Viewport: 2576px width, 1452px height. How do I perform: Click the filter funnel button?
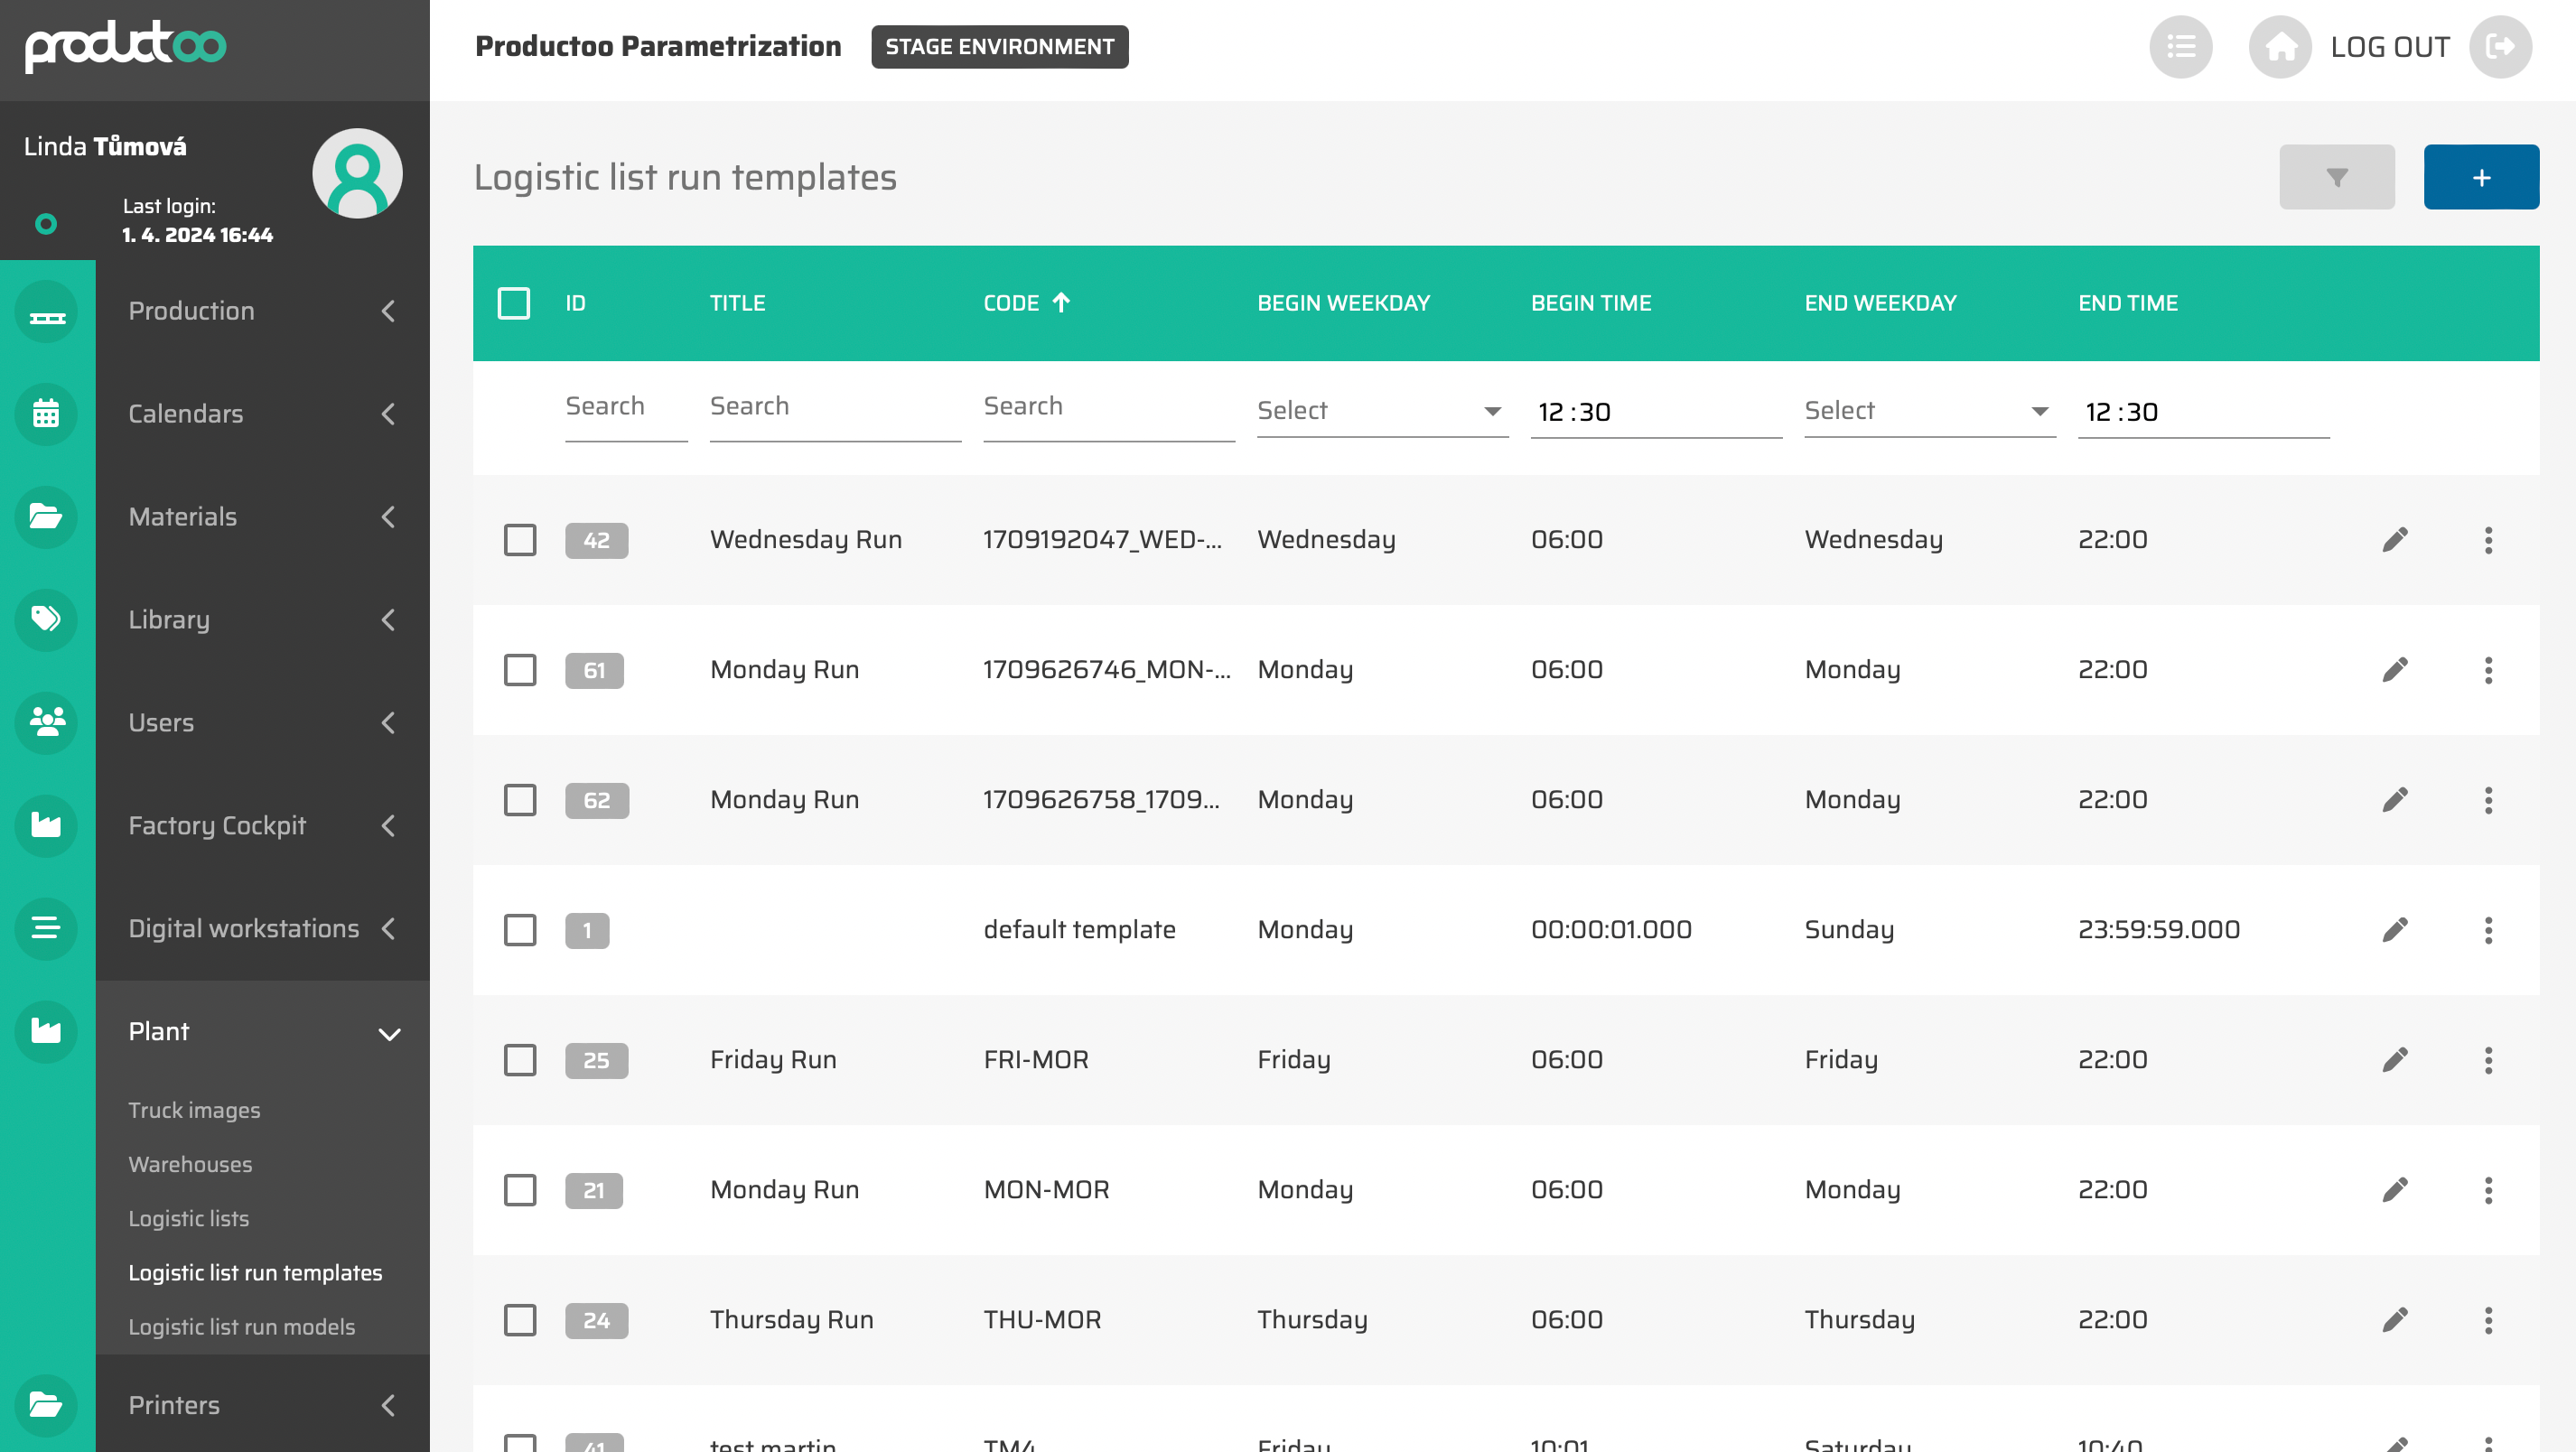pyautogui.click(x=2336, y=177)
